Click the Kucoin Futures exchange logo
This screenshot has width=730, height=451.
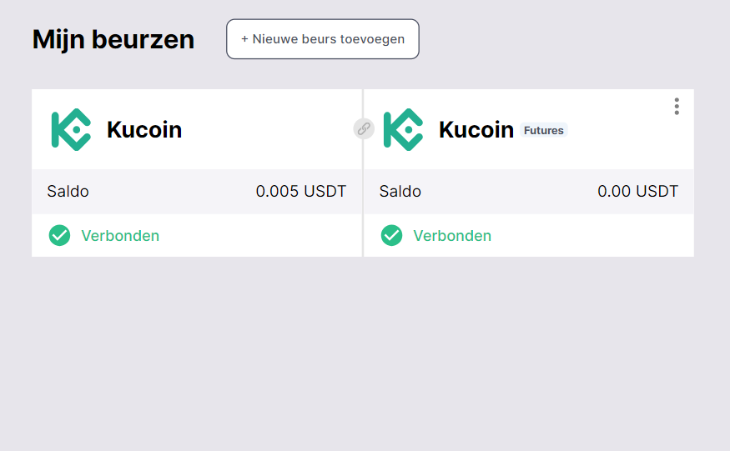tap(403, 129)
